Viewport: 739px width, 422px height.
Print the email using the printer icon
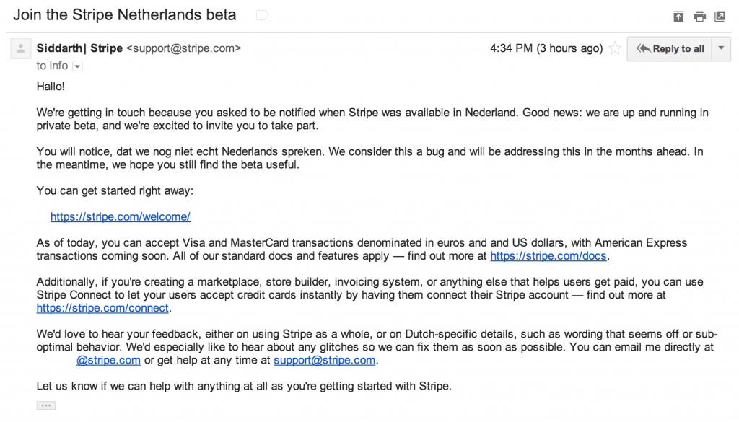(699, 17)
